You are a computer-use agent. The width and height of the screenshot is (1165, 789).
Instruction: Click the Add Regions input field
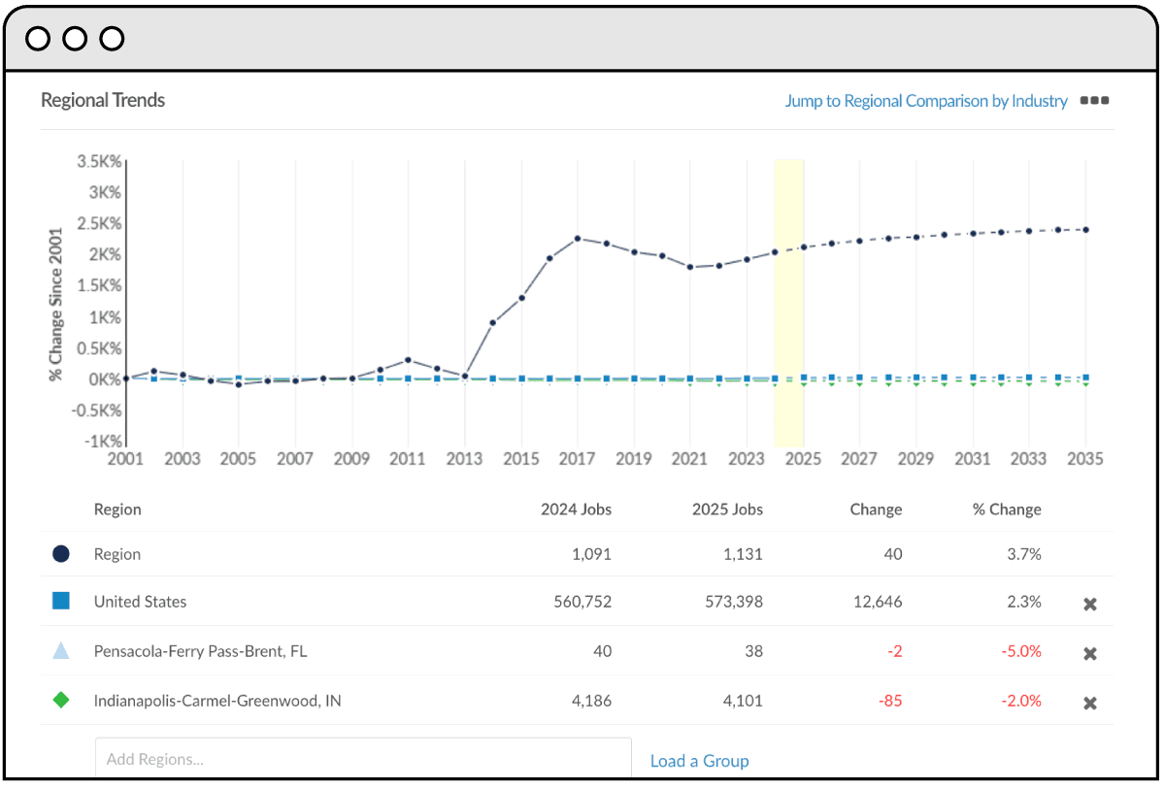(x=364, y=759)
